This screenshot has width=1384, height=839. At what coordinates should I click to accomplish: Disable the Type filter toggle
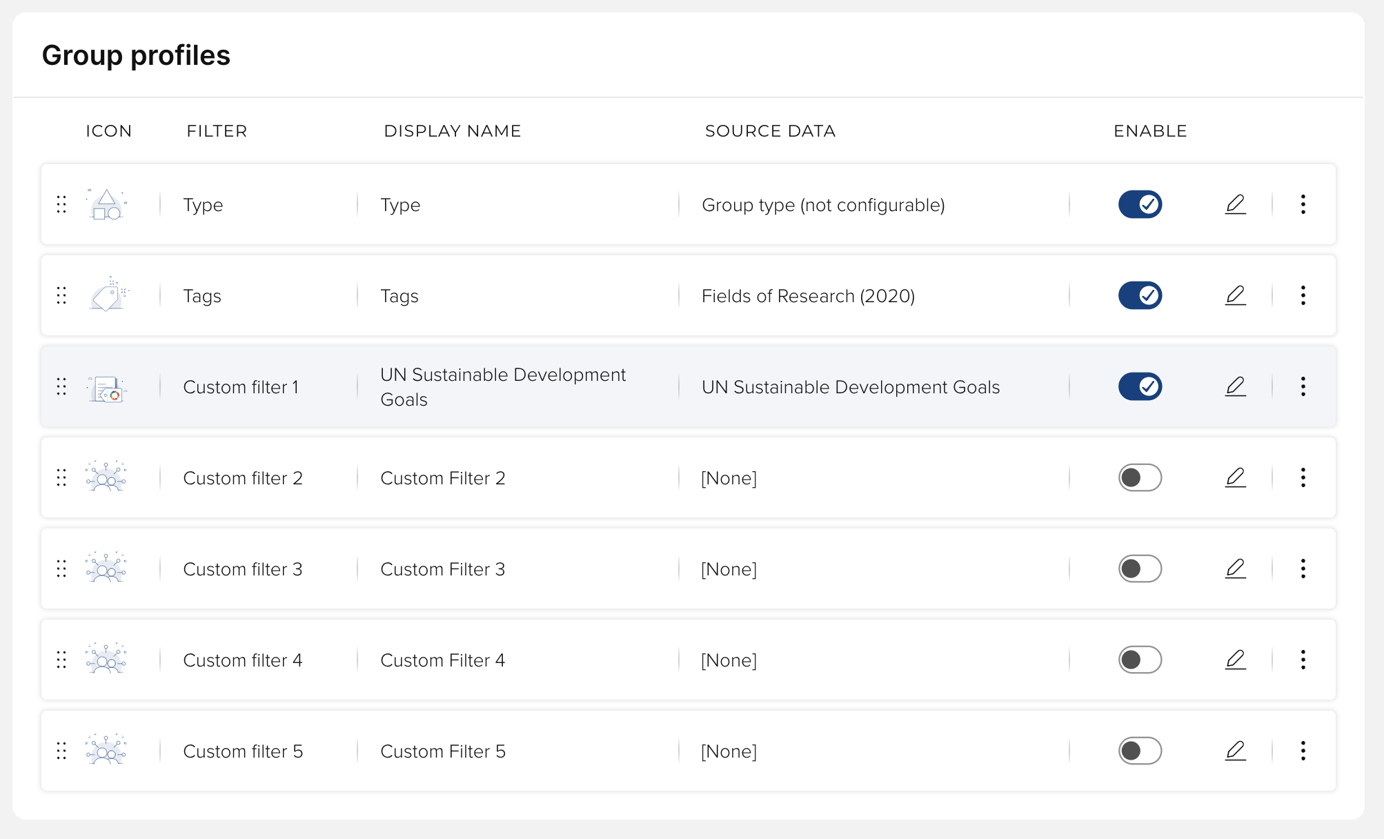[1140, 204]
